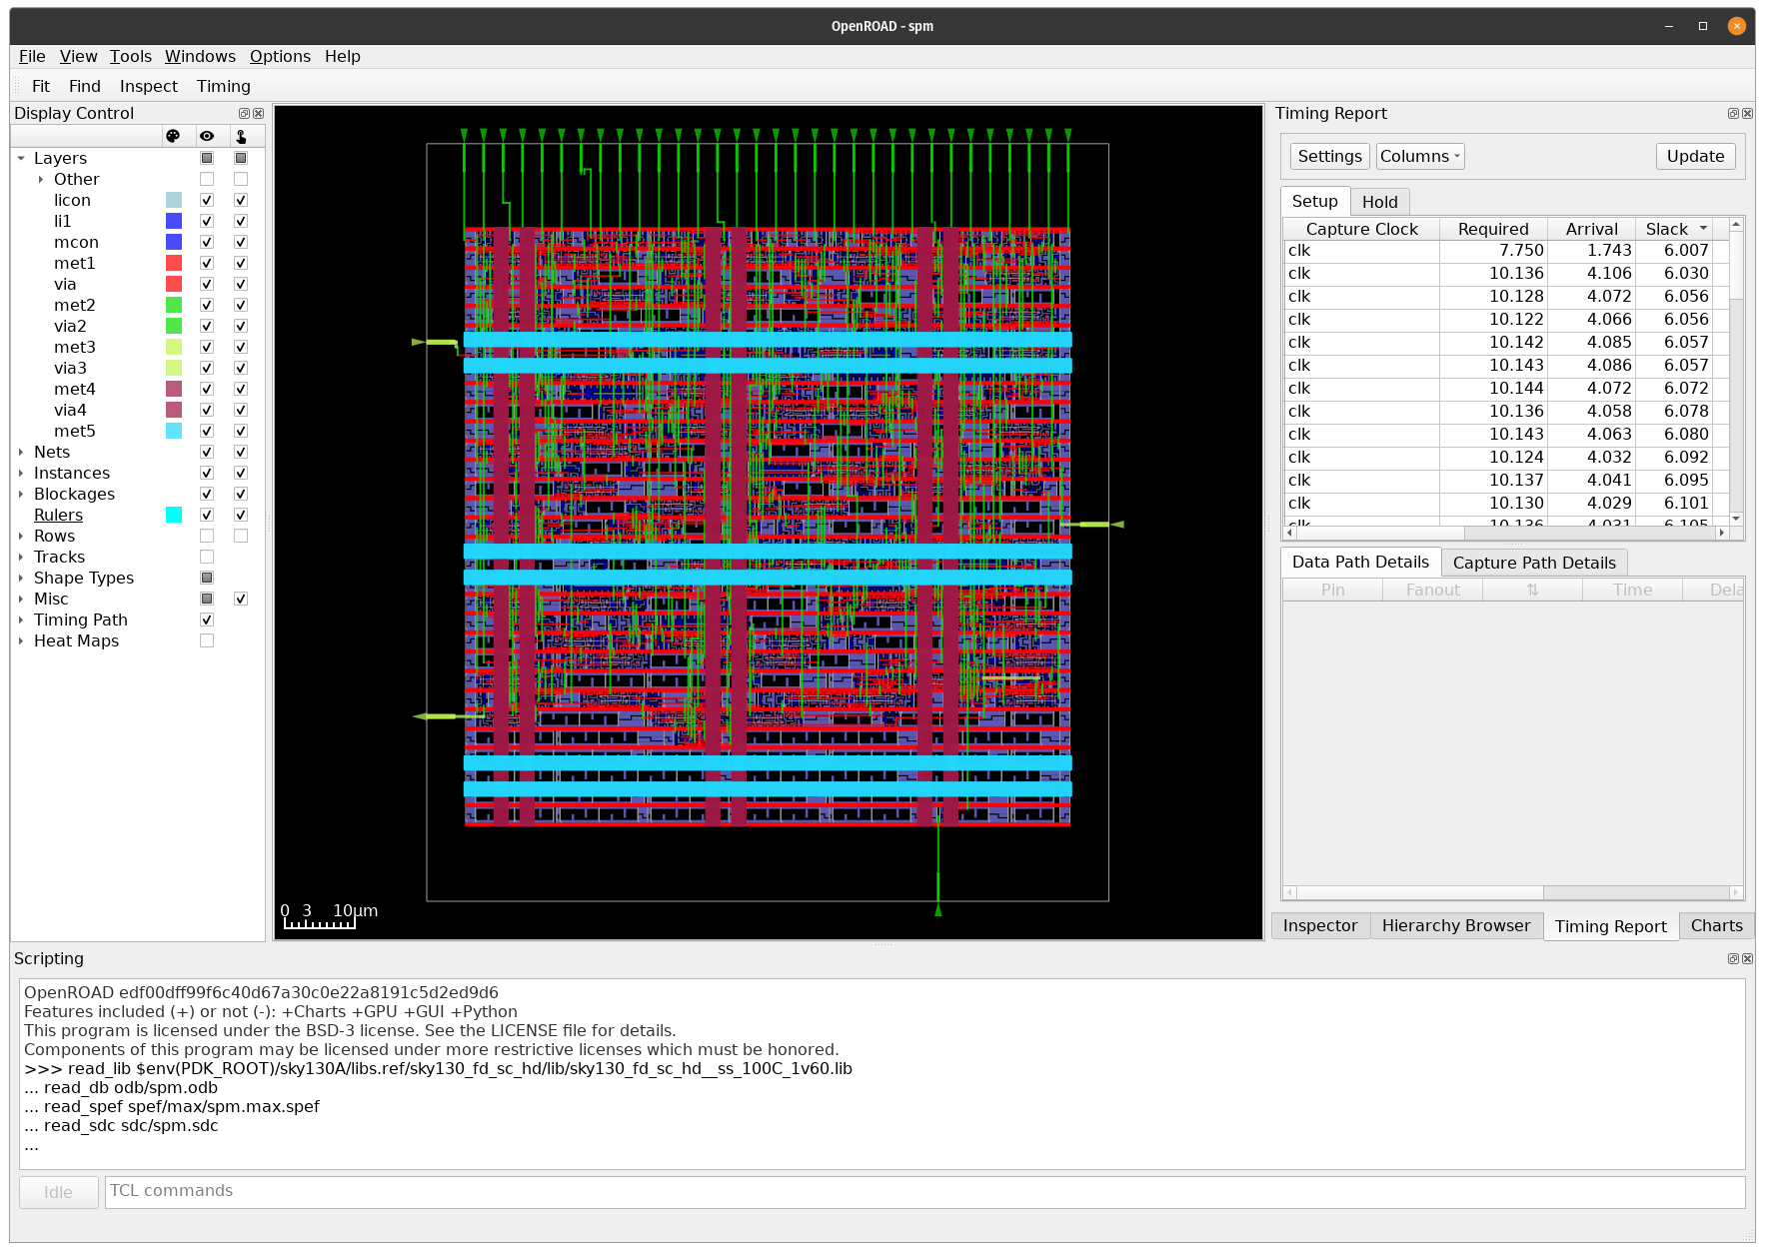Open timing report Settings

coord(1329,156)
